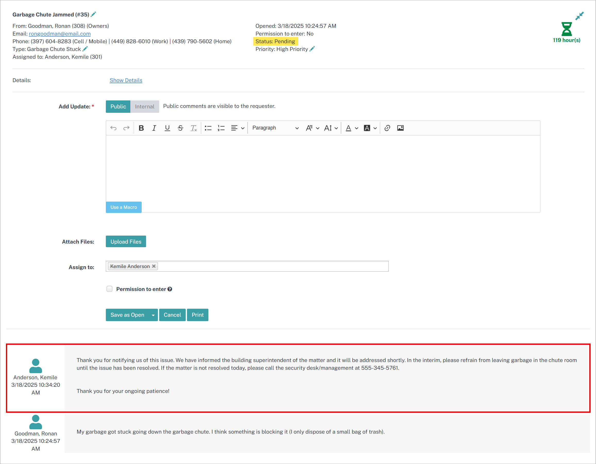Insert a numbered list
The image size is (596, 464).
221,128
